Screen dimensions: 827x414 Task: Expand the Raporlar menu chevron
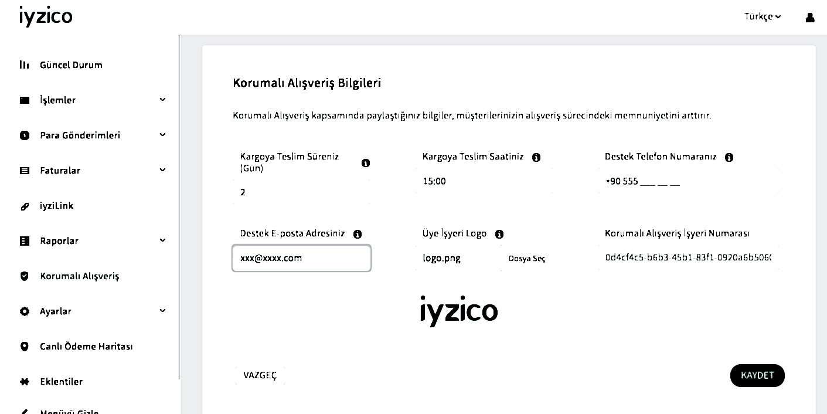pyautogui.click(x=162, y=240)
